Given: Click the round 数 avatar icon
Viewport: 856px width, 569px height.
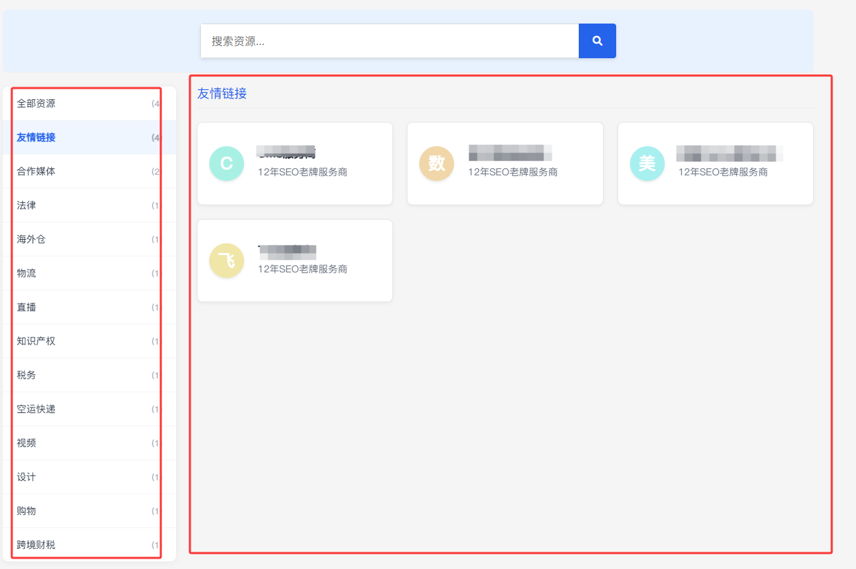Looking at the screenshot, I should pos(437,164).
